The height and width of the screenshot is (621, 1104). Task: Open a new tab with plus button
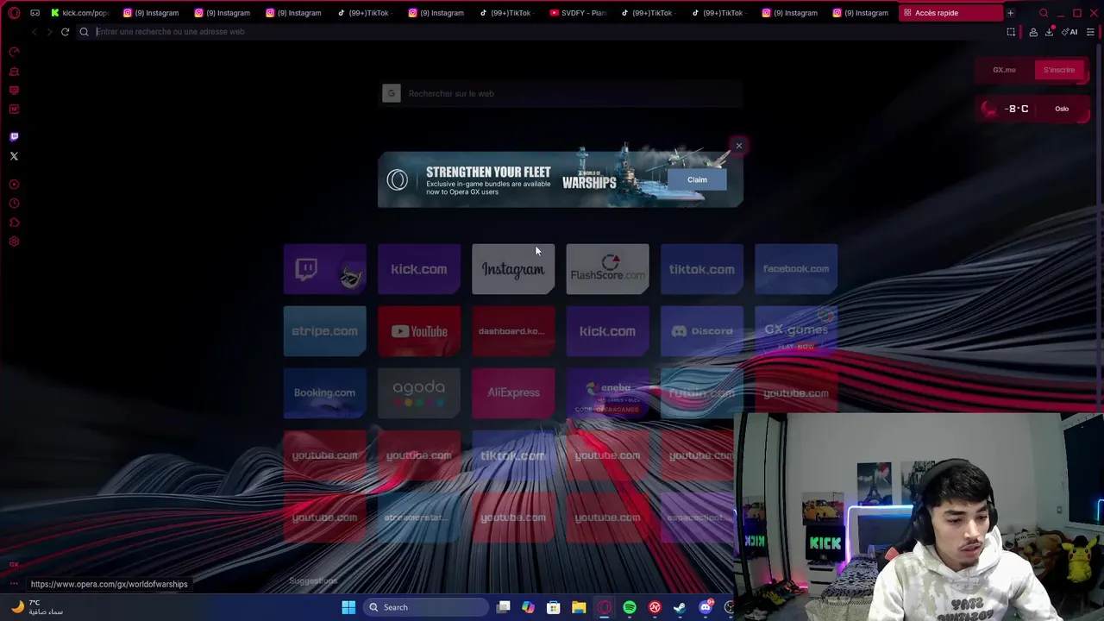pyautogui.click(x=1010, y=13)
